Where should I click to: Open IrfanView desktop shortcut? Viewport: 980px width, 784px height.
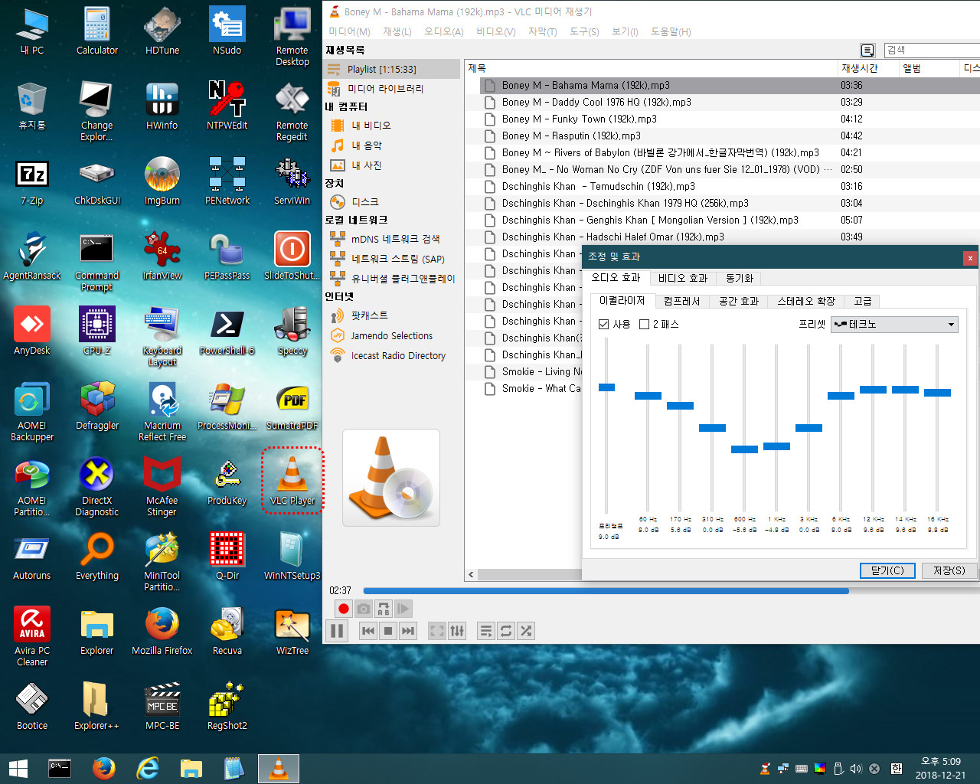[x=162, y=256]
